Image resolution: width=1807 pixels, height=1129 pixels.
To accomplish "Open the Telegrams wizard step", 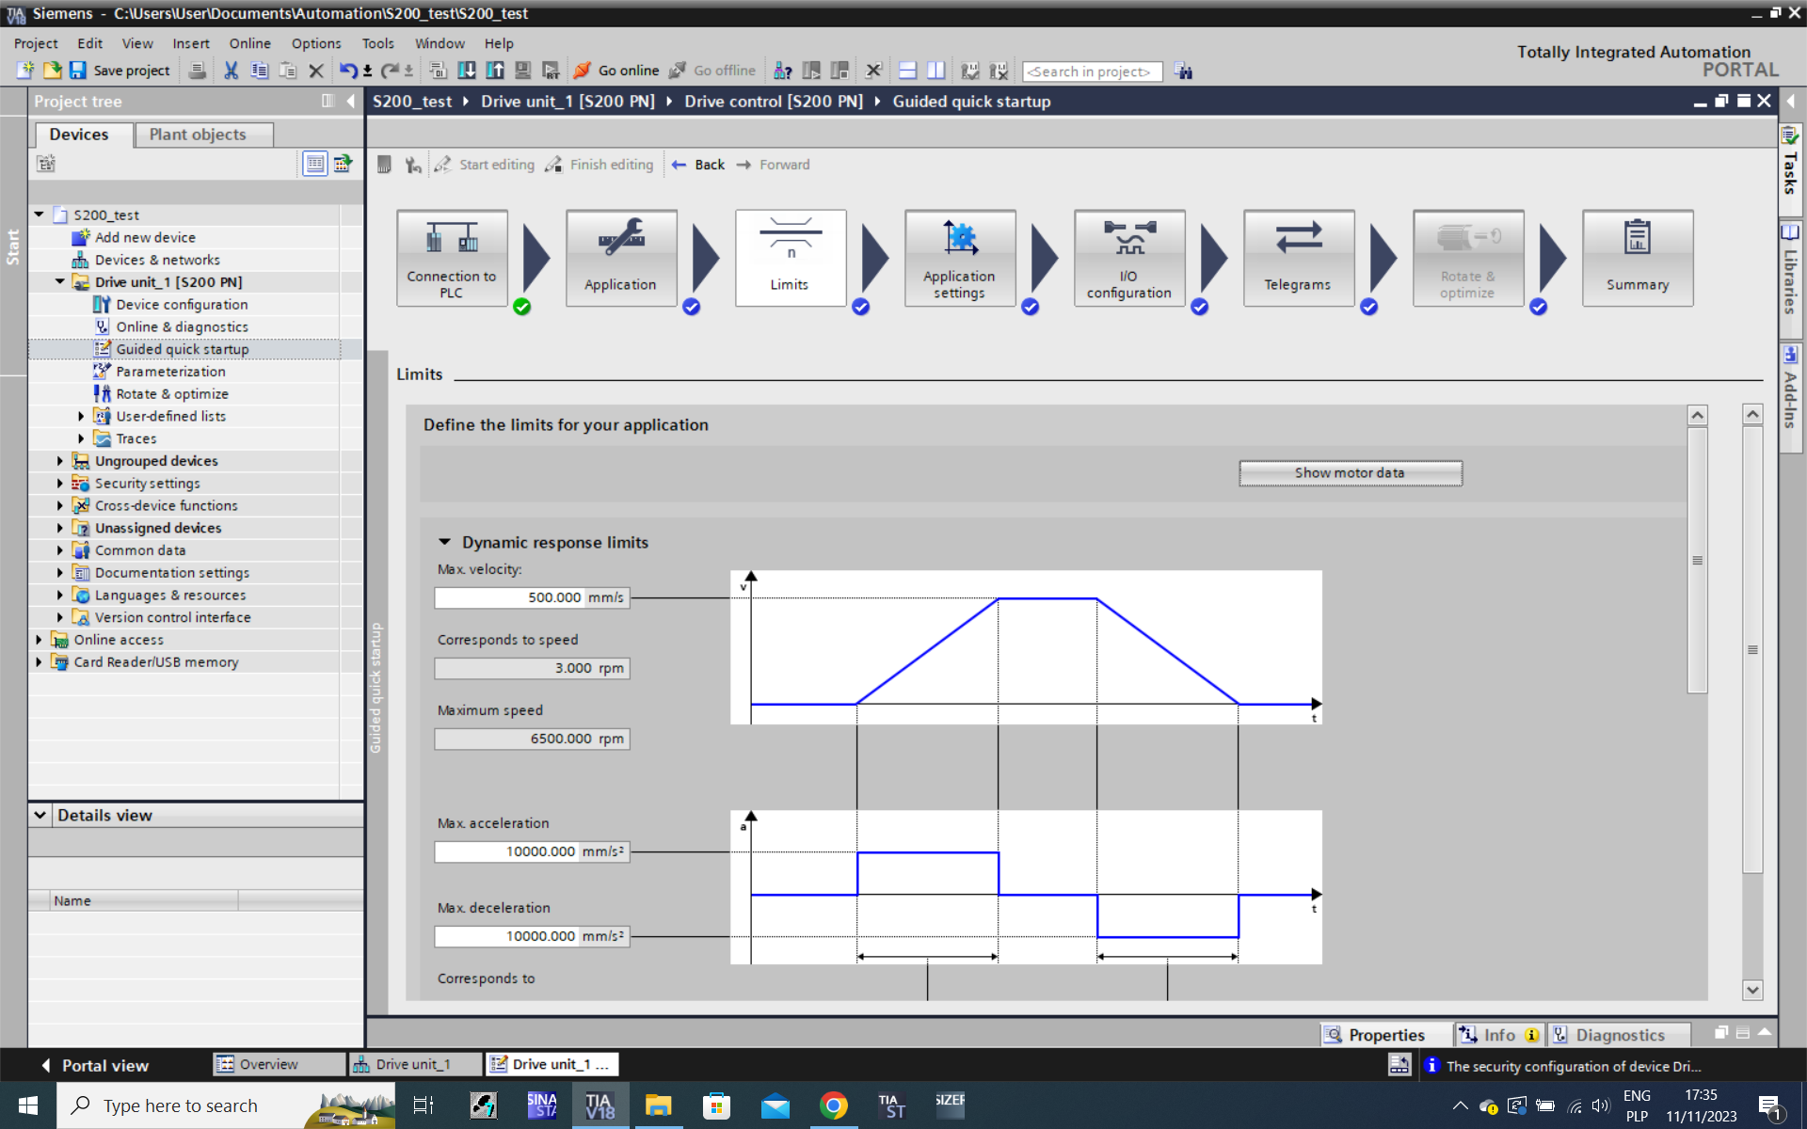I will click(1298, 258).
